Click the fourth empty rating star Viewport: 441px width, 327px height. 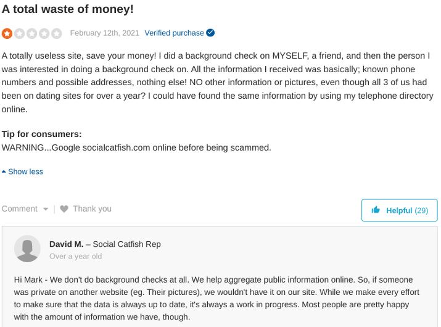point(44,33)
